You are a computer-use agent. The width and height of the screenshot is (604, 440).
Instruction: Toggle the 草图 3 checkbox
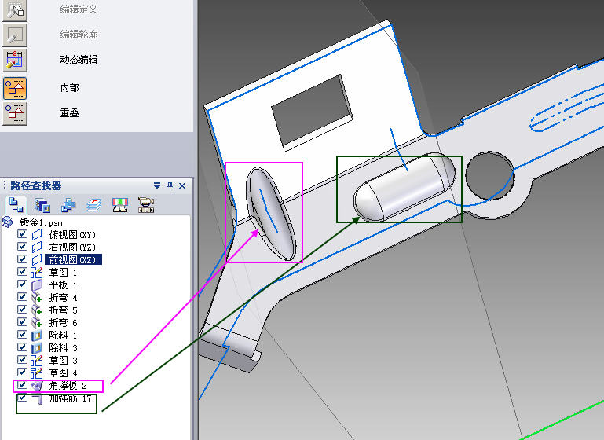[22, 360]
